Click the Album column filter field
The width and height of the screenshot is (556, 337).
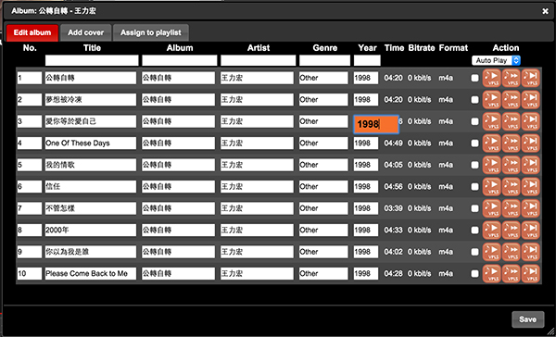[x=180, y=60]
